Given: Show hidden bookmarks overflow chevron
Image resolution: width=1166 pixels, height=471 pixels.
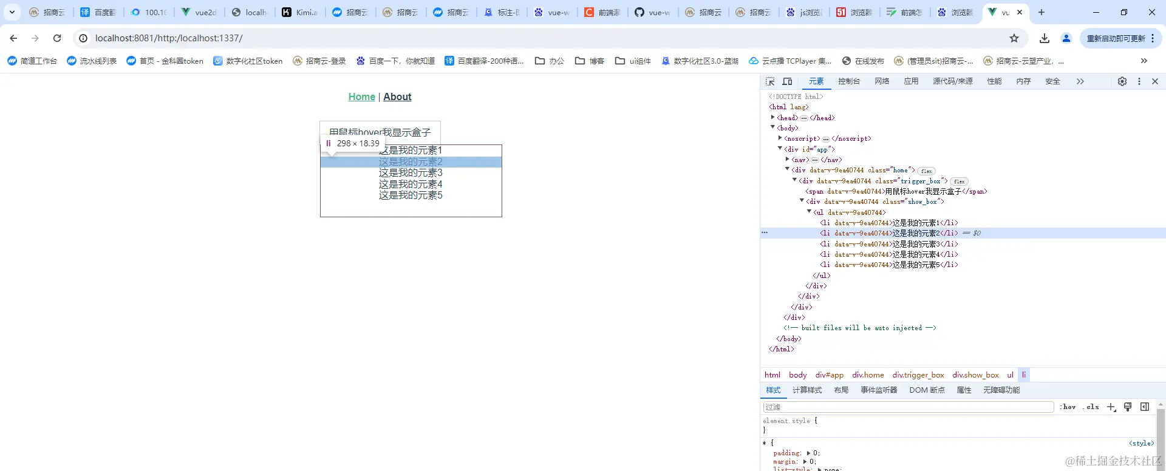Looking at the screenshot, I should click(x=1144, y=61).
